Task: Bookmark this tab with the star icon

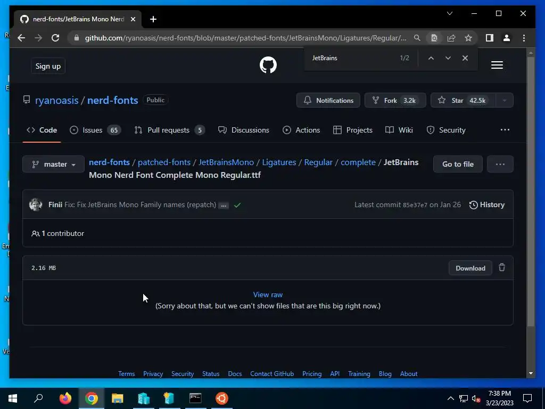Action: click(x=468, y=38)
